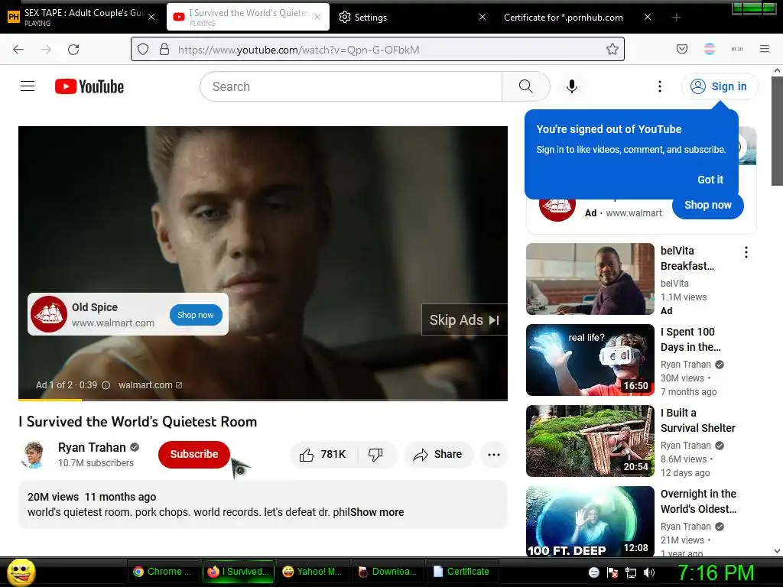The image size is (783, 587).
Task: Click Shop now in video ad overlay
Action: (x=196, y=315)
